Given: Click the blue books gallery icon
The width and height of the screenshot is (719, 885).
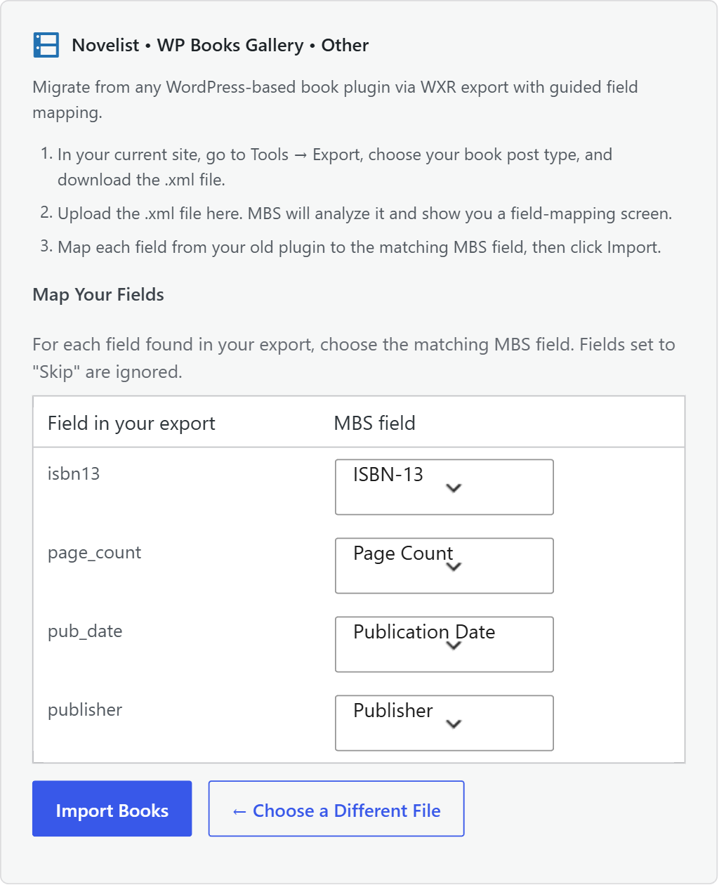Looking at the screenshot, I should point(46,45).
